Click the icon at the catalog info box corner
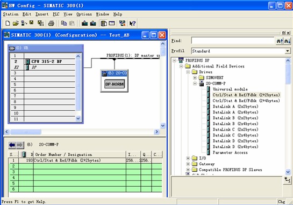The width and height of the screenshot is (293, 205). pos(288,180)
